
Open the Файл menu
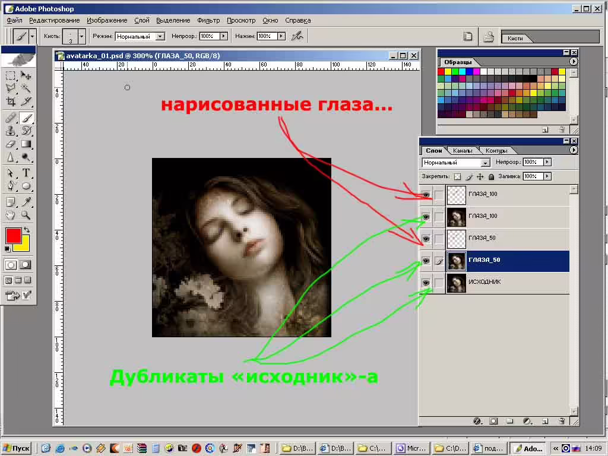point(14,20)
